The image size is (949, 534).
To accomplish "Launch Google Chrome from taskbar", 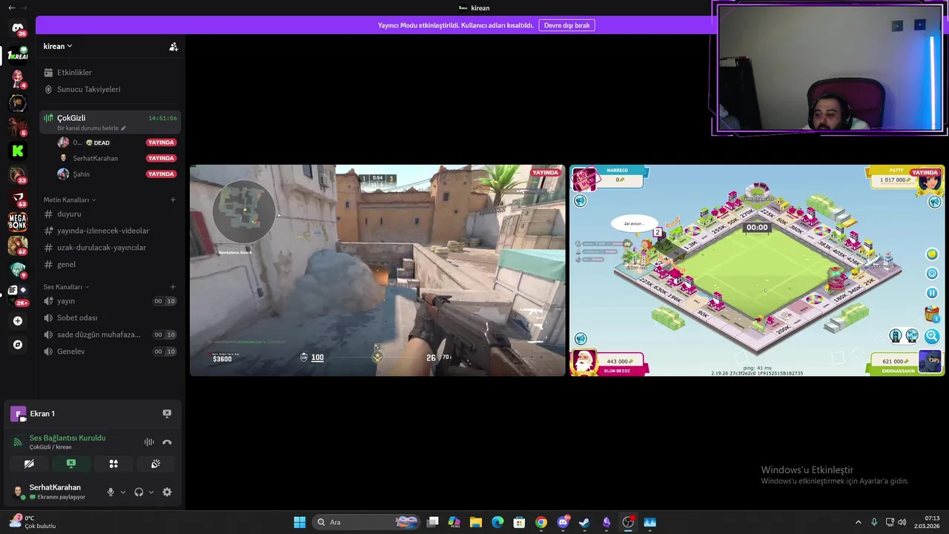I will (x=541, y=522).
